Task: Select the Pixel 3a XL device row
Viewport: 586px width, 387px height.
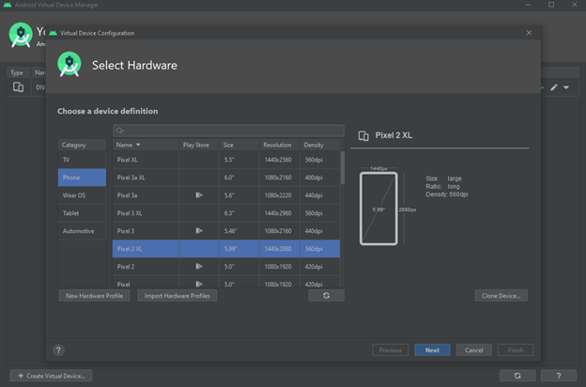Action: click(226, 178)
